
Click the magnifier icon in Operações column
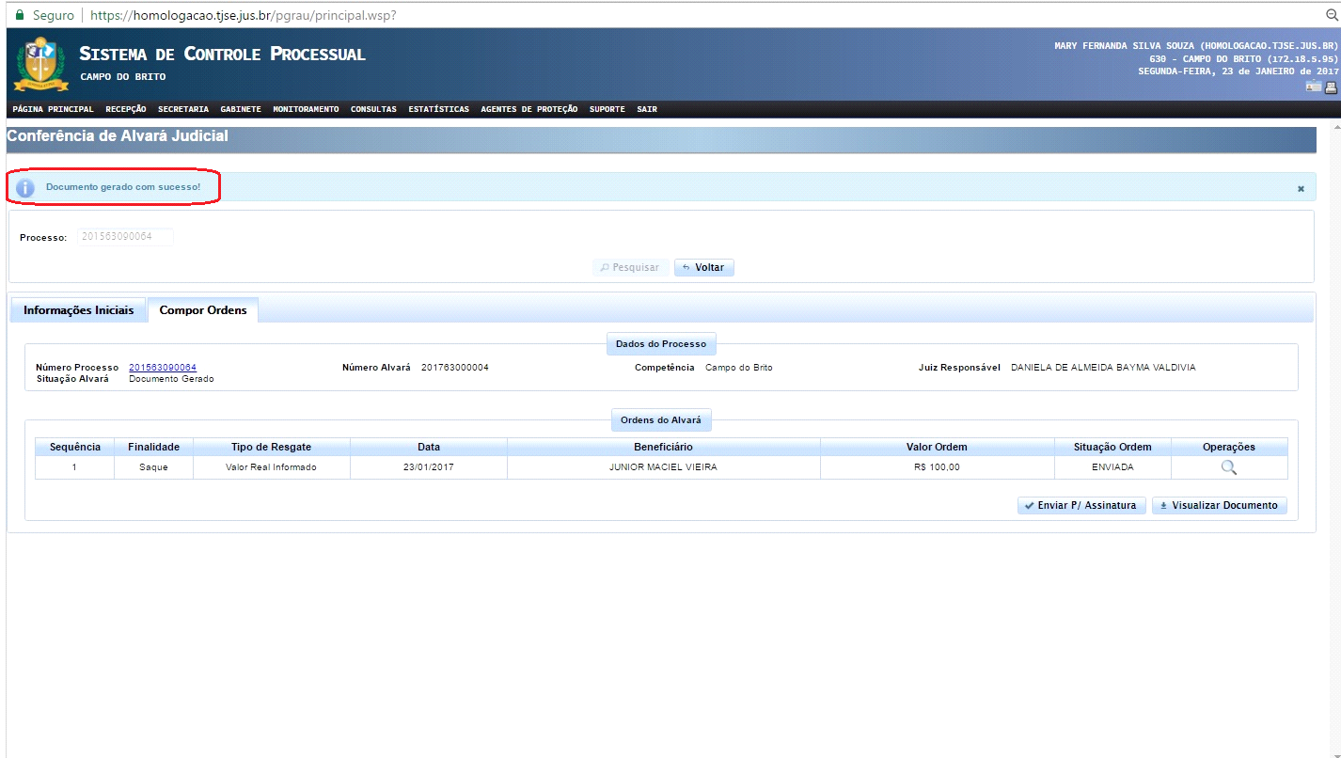(x=1228, y=467)
